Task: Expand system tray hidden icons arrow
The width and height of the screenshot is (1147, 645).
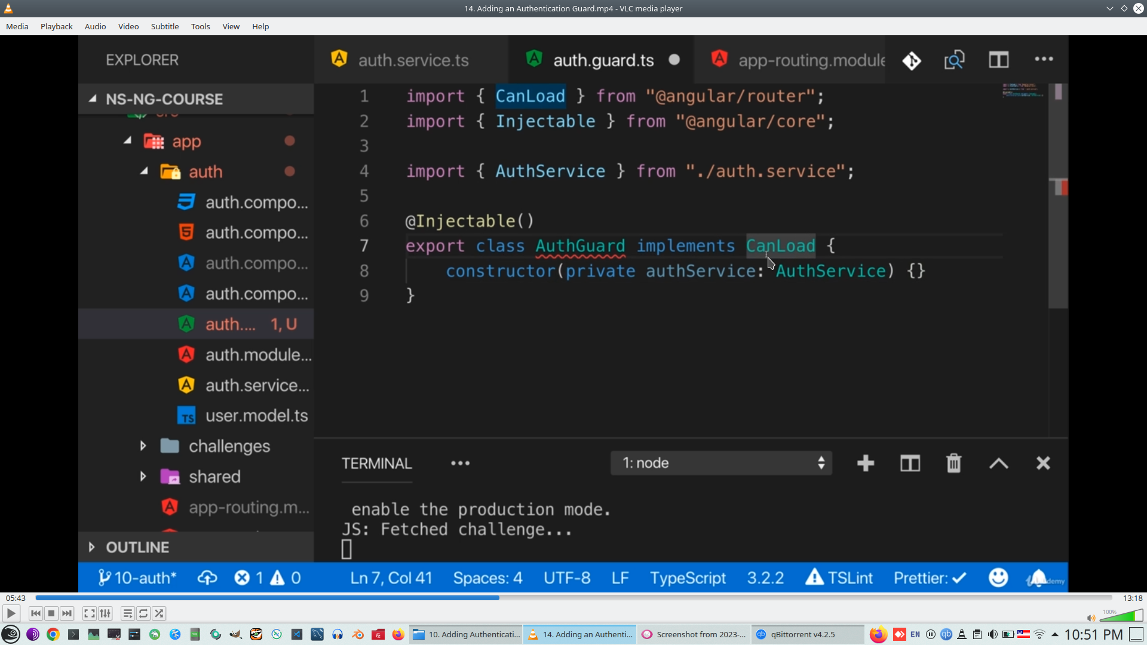Action: [1055, 634]
